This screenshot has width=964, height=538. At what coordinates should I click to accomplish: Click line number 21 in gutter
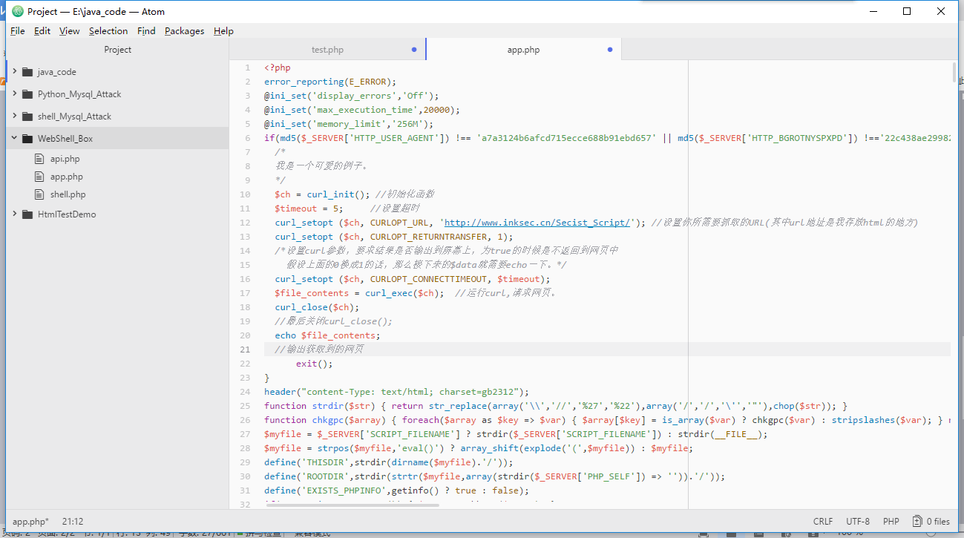(x=246, y=350)
